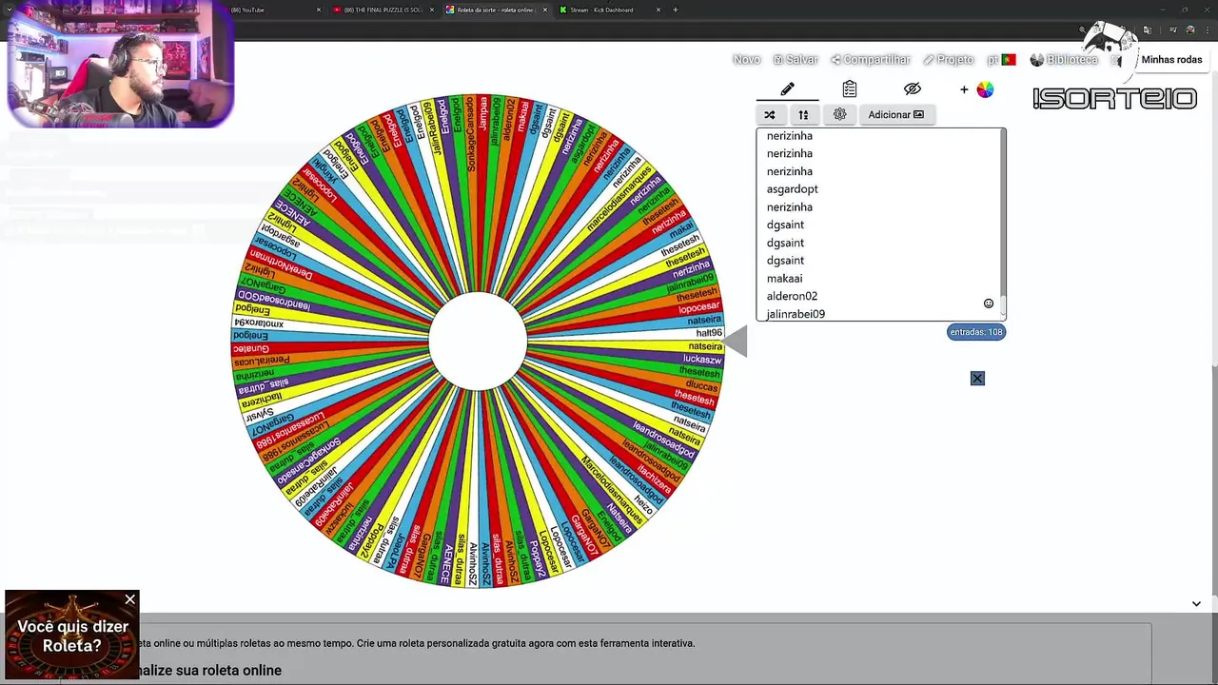Click the 'halt96' slice at the wheel pointer
Viewport: 1218px width, 685px height.
pos(710,333)
